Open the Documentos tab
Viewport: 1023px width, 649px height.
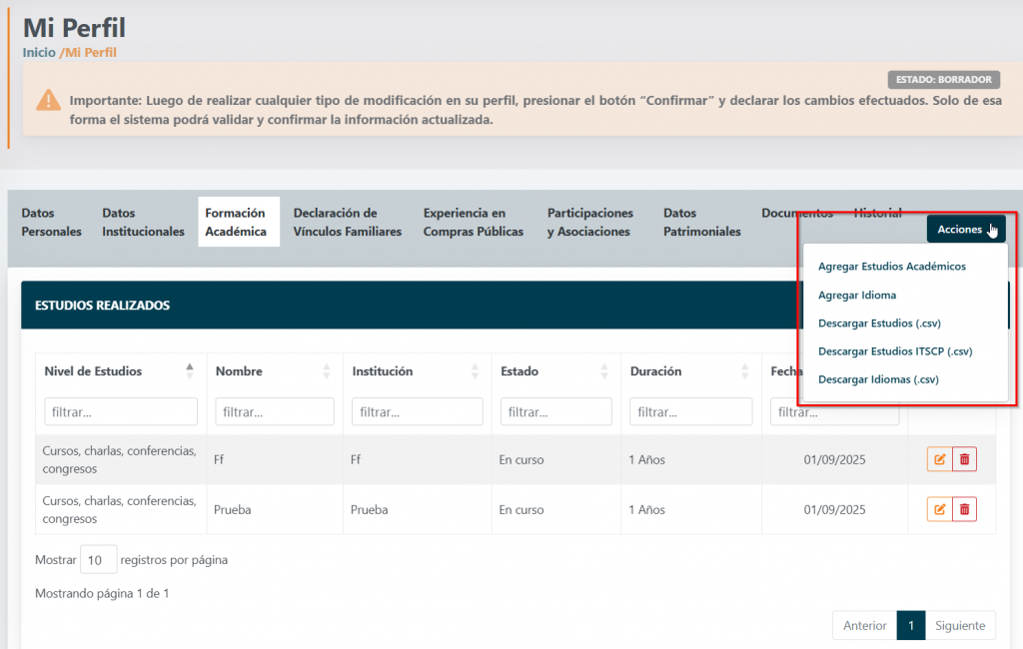tap(797, 213)
